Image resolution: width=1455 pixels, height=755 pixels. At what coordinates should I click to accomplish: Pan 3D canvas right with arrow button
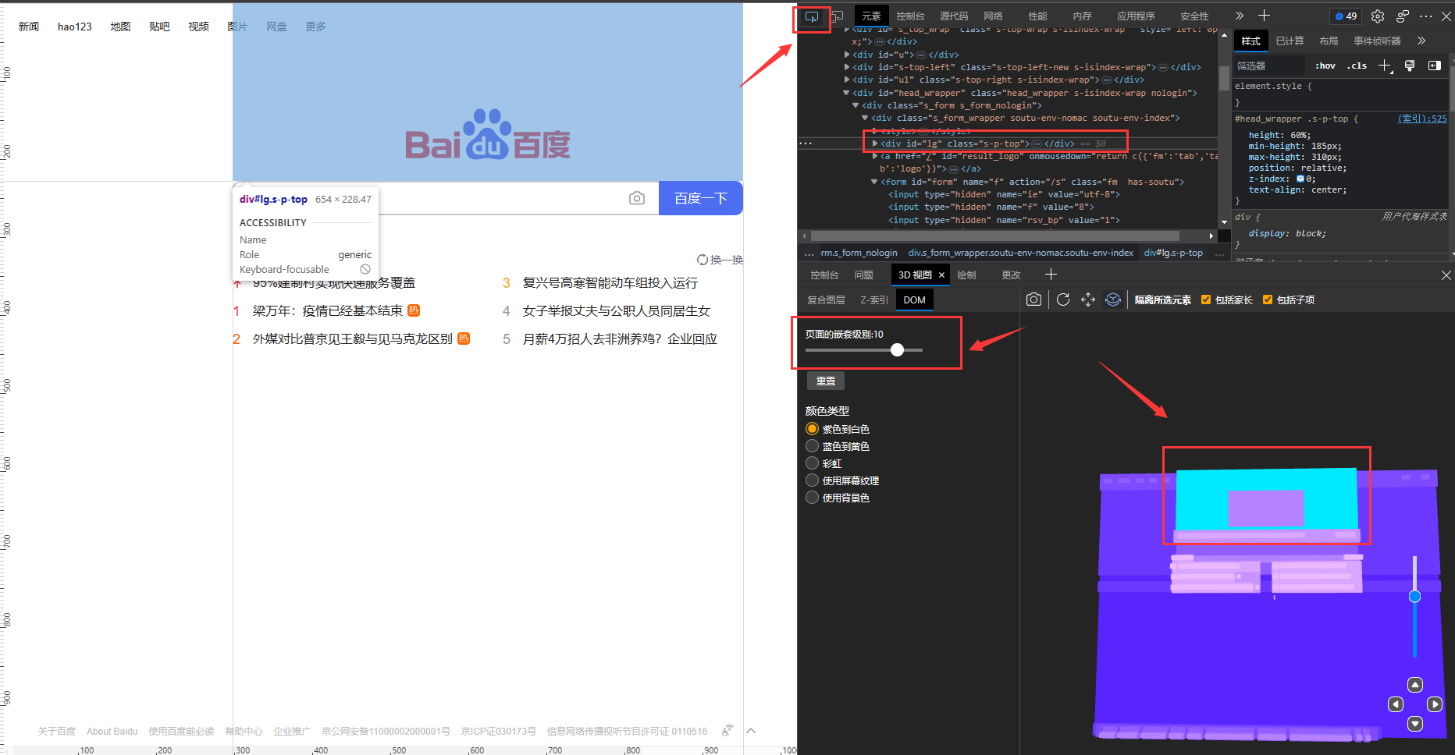(1435, 704)
